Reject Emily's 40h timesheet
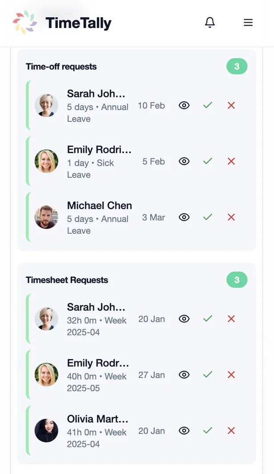Viewport: 274px width, 474px height. (x=231, y=375)
